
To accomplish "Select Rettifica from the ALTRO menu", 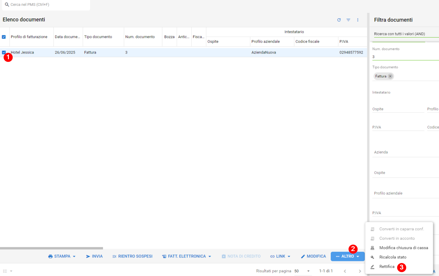I will tap(387, 266).
